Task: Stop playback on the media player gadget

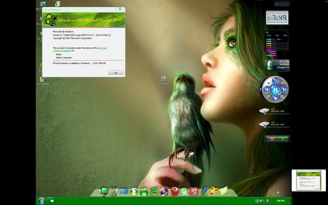Action: coord(275,98)
